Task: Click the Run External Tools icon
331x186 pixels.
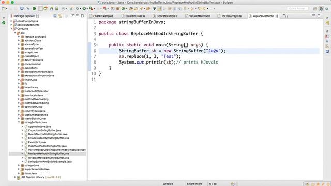Action: [91, 9]
